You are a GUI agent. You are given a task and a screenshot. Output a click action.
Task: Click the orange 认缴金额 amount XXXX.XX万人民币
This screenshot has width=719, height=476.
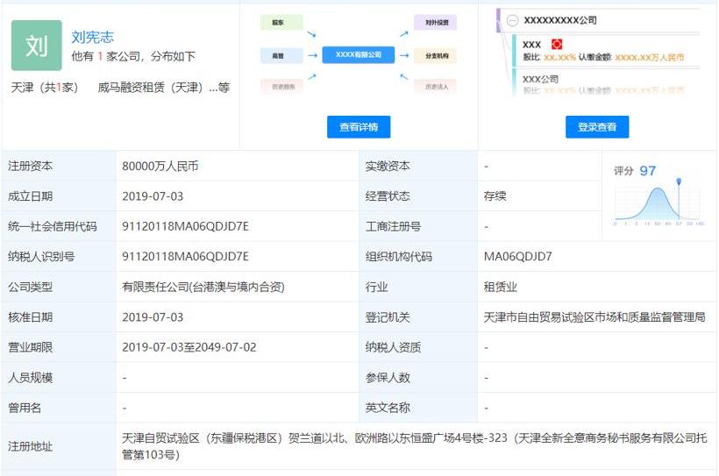pyautogui.click(x=650, y=57)
